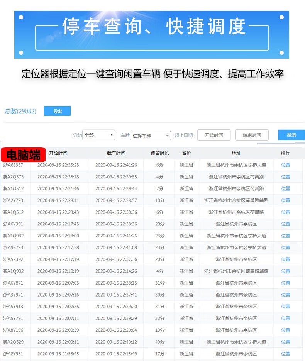Click the 导出 export button
This screenshot has height=361, width=305.
tap(57, 111)
